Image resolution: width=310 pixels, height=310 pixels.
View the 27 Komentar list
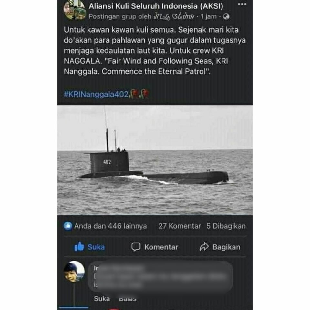180,226
